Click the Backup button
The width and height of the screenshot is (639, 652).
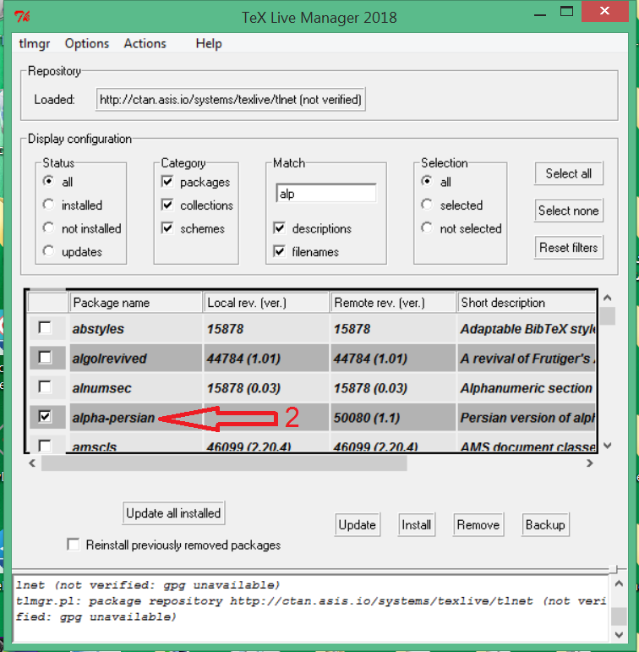click(x=545, y=525)
